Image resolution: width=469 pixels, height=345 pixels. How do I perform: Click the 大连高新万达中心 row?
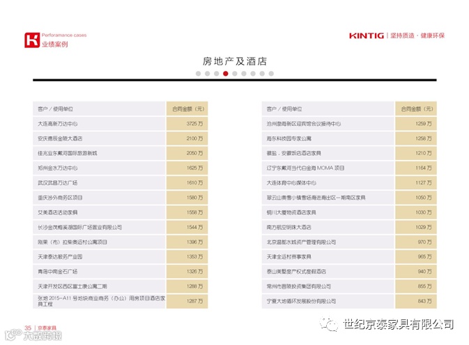[x=99, y=124]
